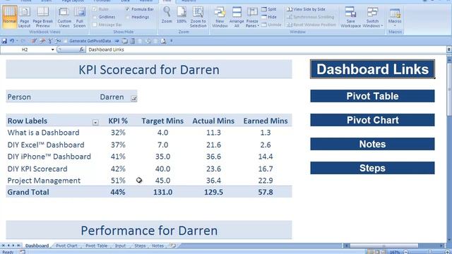Image resolution: width=452 pixels, height=254 pixels.
Task: Click the zoom out minus button
Action: click(x=405, y=252)
